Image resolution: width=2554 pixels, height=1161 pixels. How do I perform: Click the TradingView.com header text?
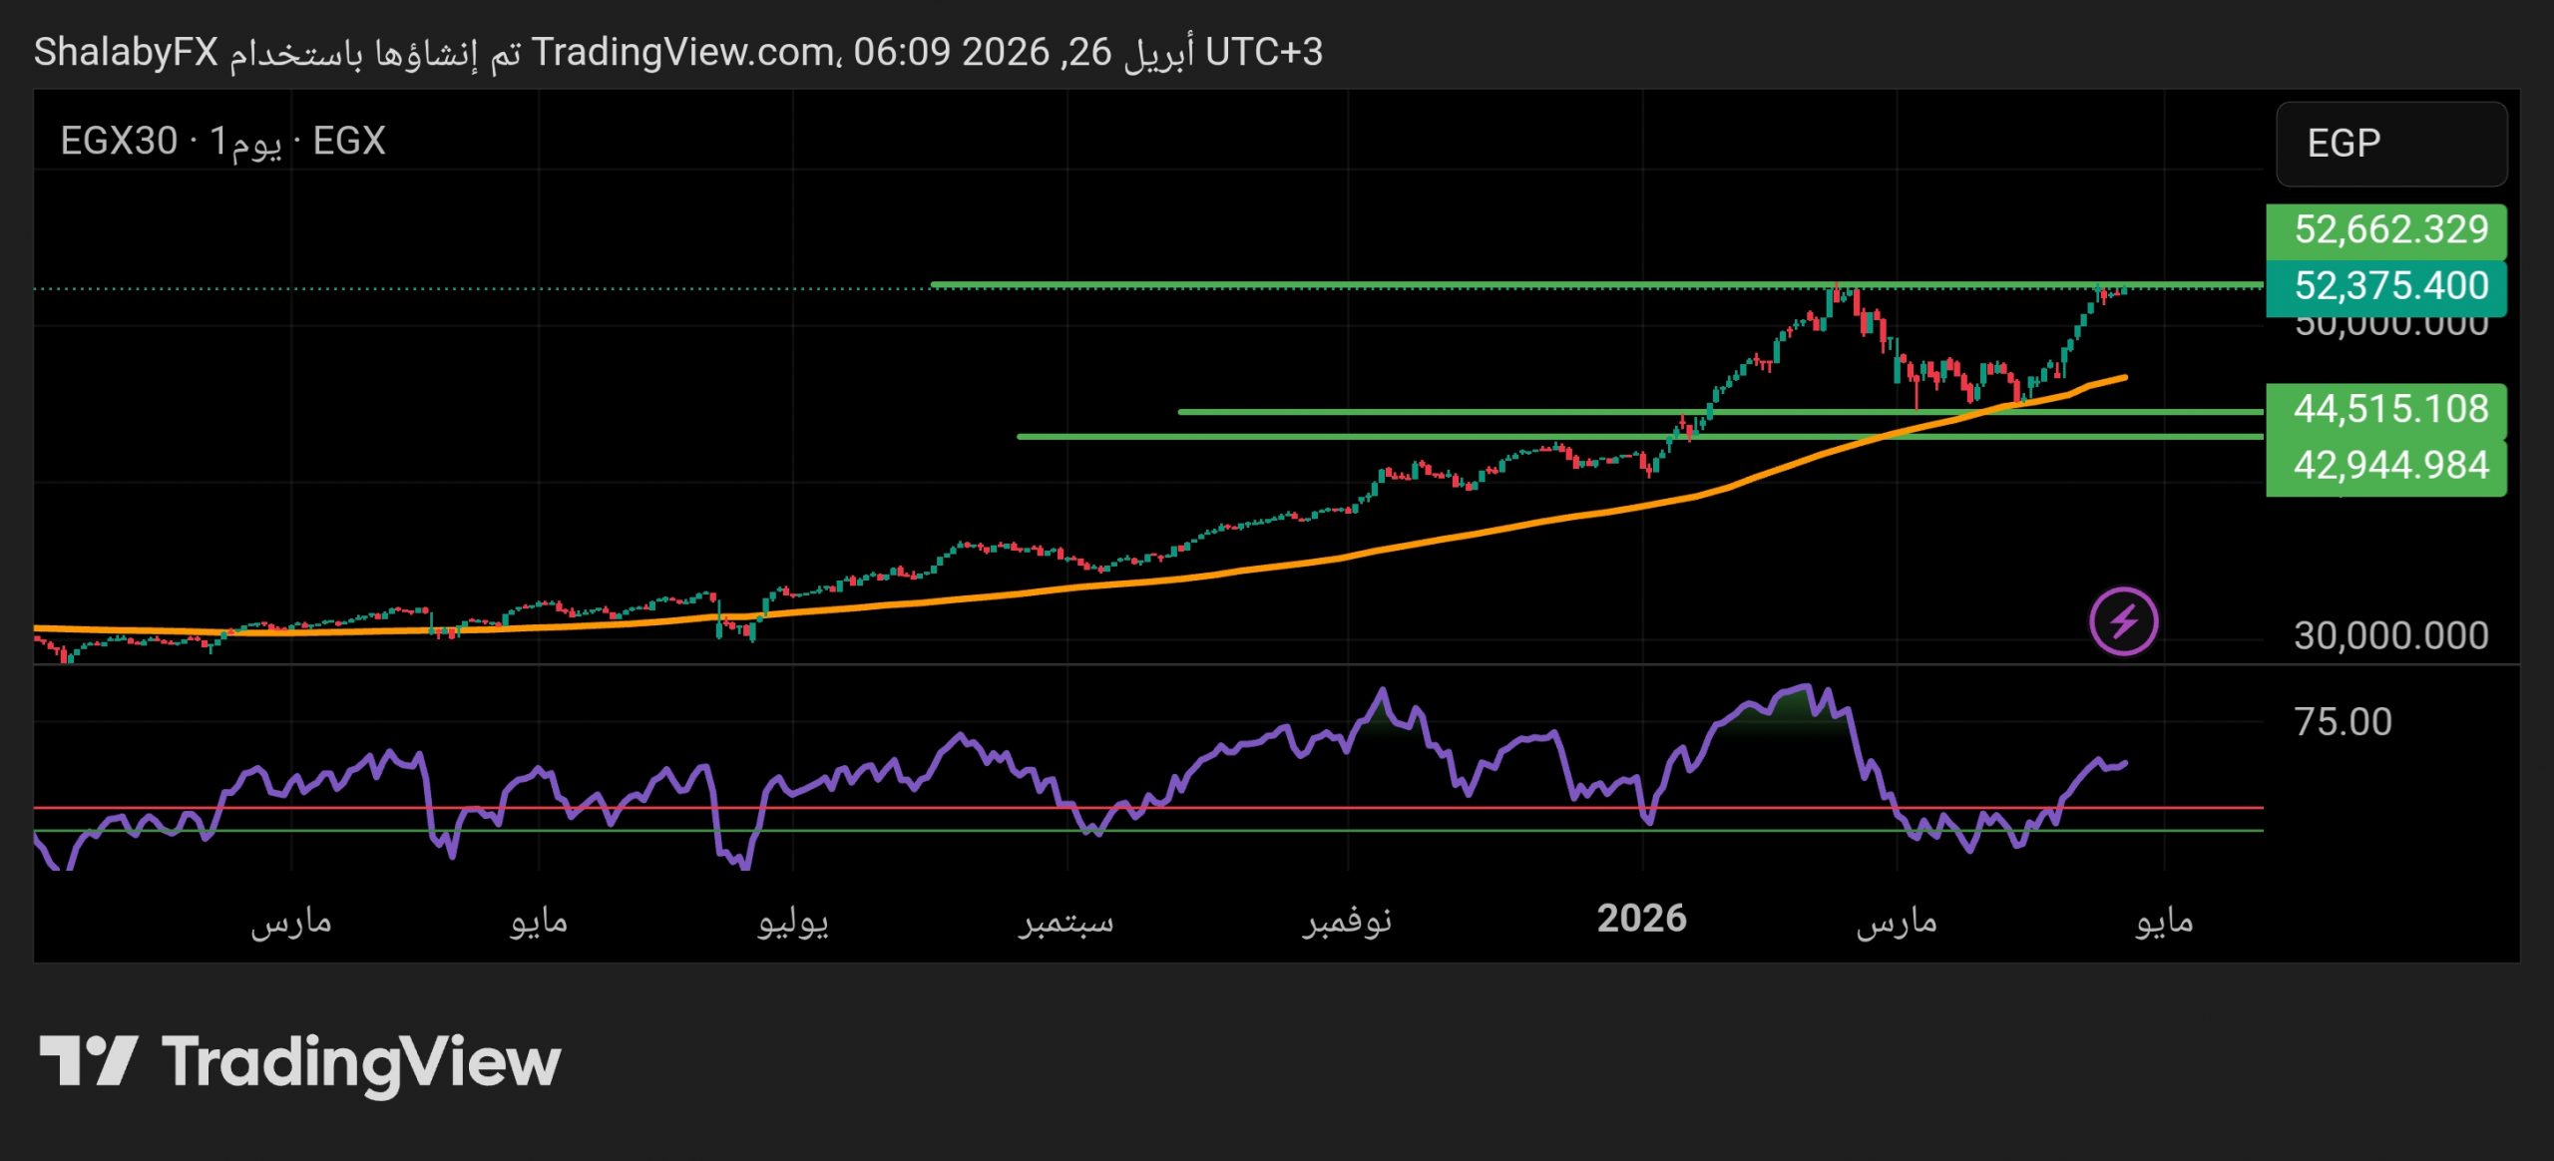[x=684, y=52]
